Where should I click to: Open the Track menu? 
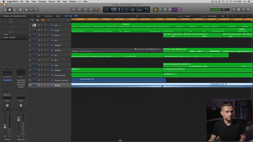pyautogui.click(x=34, y=2)
